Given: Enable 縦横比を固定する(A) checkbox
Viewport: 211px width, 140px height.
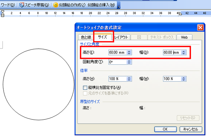Looking at the screenshot, I should coord(85,88).
